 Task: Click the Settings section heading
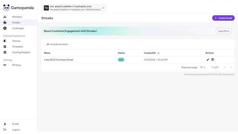[8, 60]
